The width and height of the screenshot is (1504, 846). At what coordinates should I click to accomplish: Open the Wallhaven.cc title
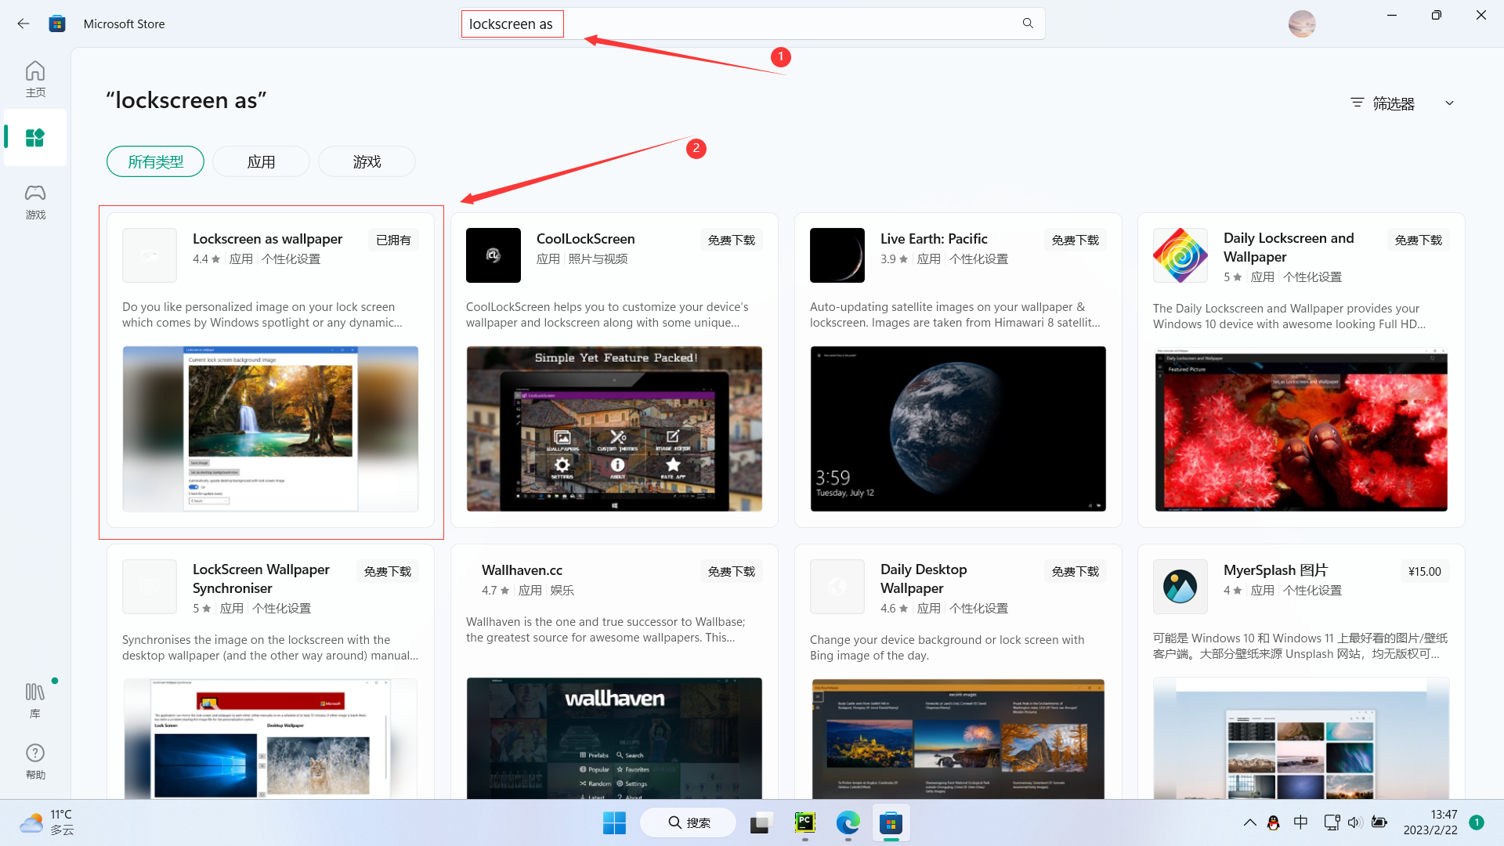coord(522,570)
